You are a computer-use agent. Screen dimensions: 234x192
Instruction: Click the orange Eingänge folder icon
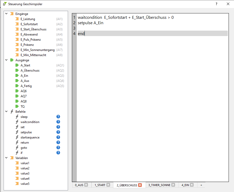pos(12,14)
